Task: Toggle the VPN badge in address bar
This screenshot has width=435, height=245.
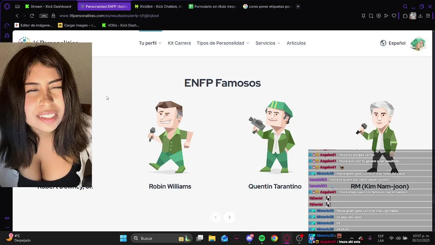Action: (44, 16)
